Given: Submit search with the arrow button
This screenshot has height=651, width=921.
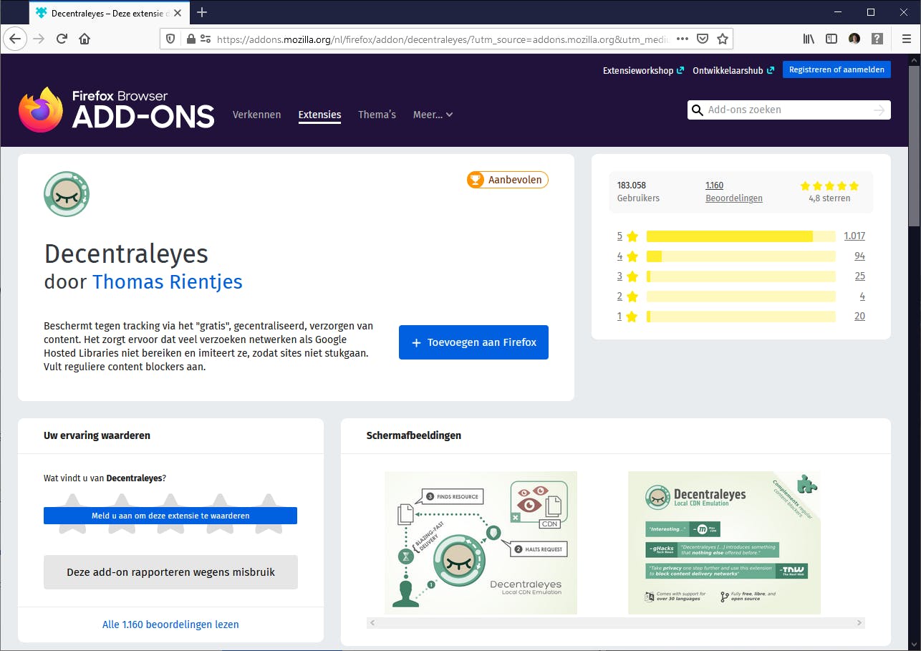Looking at the screenshot, I should tap(880, 110).
